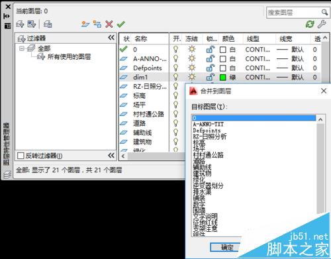The image size is (331, 259).
Task: Click the green color swatch of dim1
Action: pos(223,78)
